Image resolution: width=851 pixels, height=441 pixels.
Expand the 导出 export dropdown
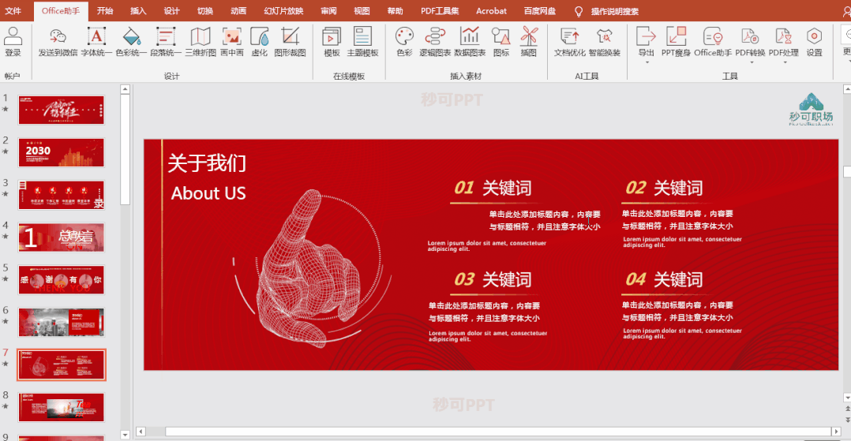tap(647, 62)
